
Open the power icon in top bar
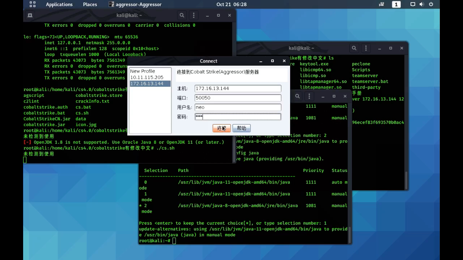tap(431, 4)
